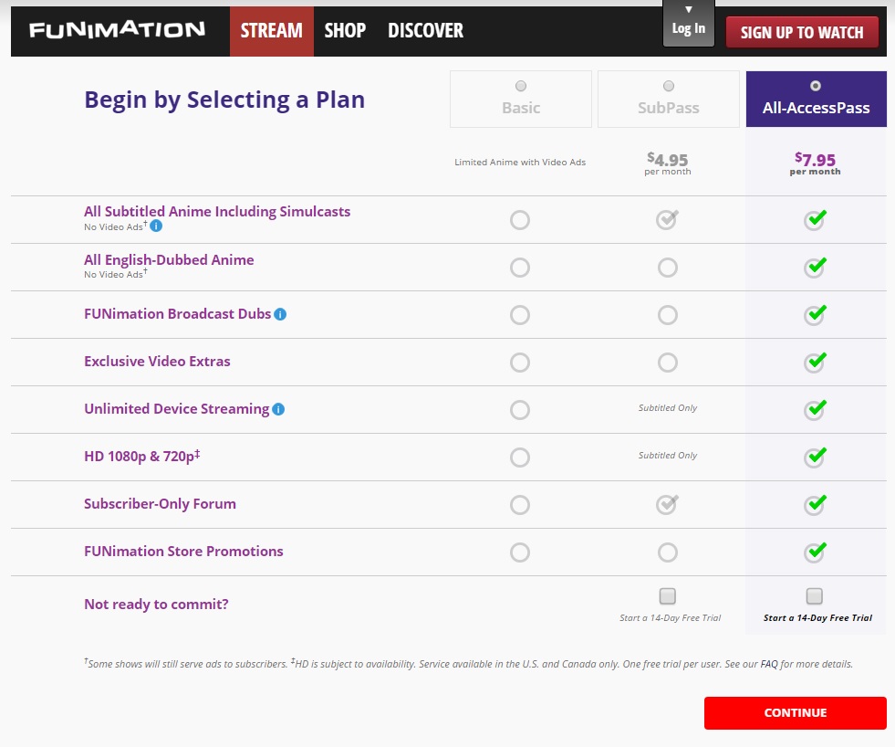
Task: Click the SIGN UP TO WATCH button
Action: tap(802, 32)
